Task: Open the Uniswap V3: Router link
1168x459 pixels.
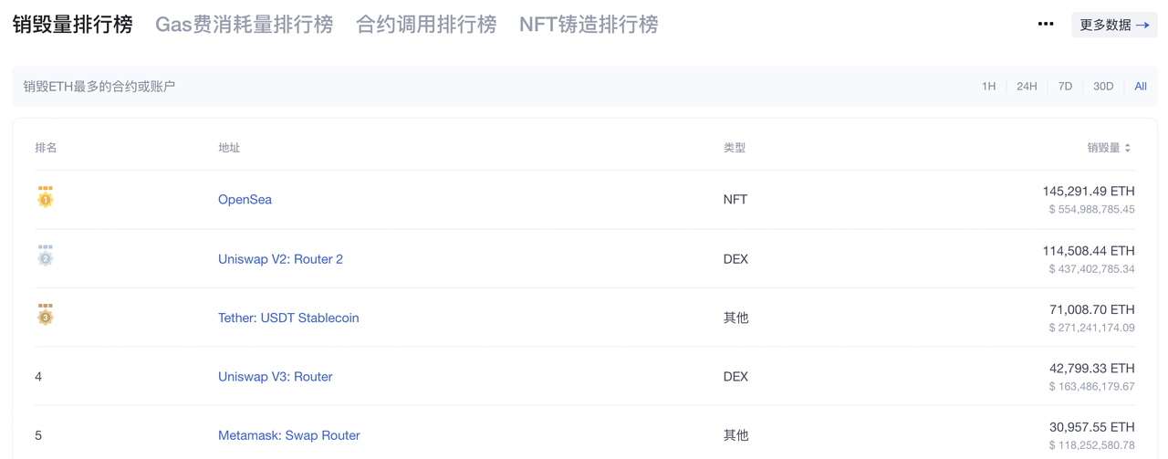Action: (x=275, y=377)
